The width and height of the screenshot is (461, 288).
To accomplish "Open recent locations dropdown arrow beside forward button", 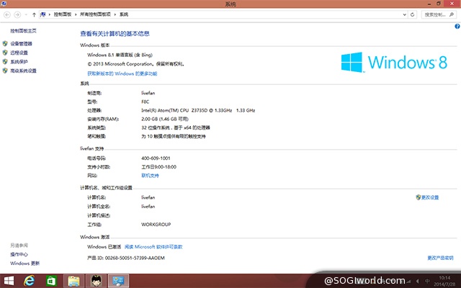I will point(26,14).
